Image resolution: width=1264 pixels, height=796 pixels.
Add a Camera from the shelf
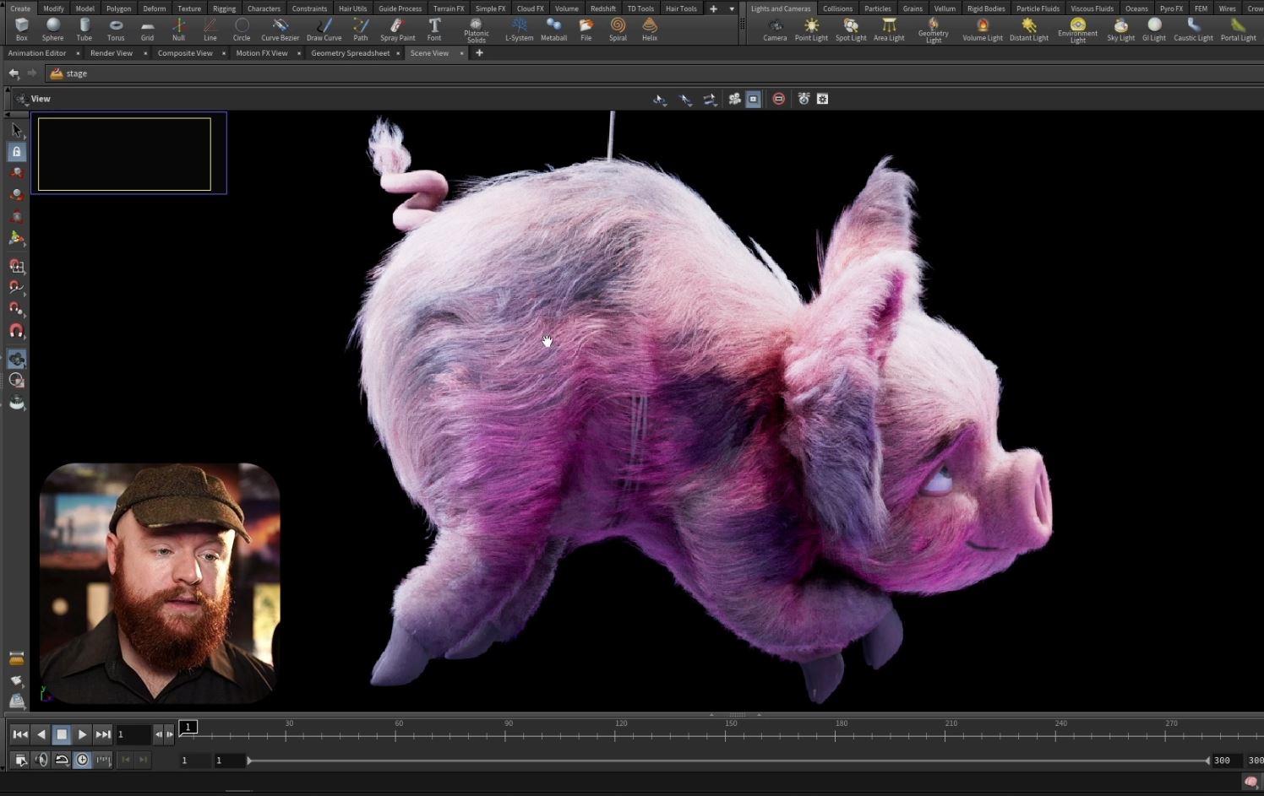click(x=775, y=30)
